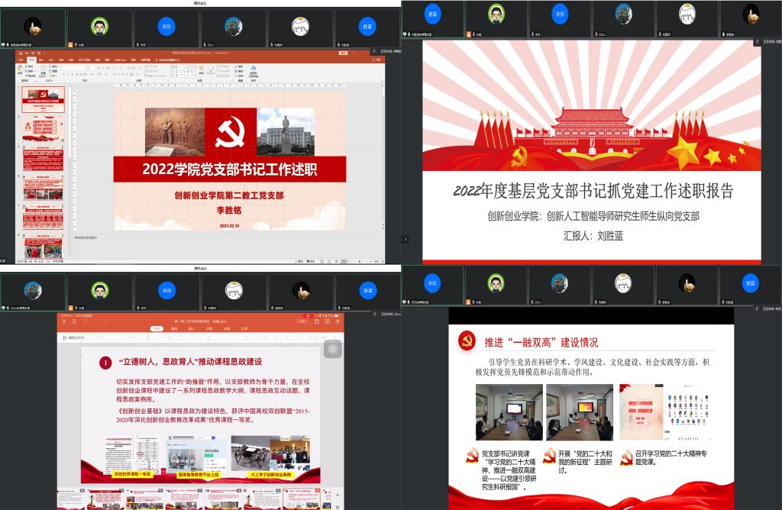Select the highlighted first tab in WPS mobile
The image size is (782, 510).
(x=157, y=328)
